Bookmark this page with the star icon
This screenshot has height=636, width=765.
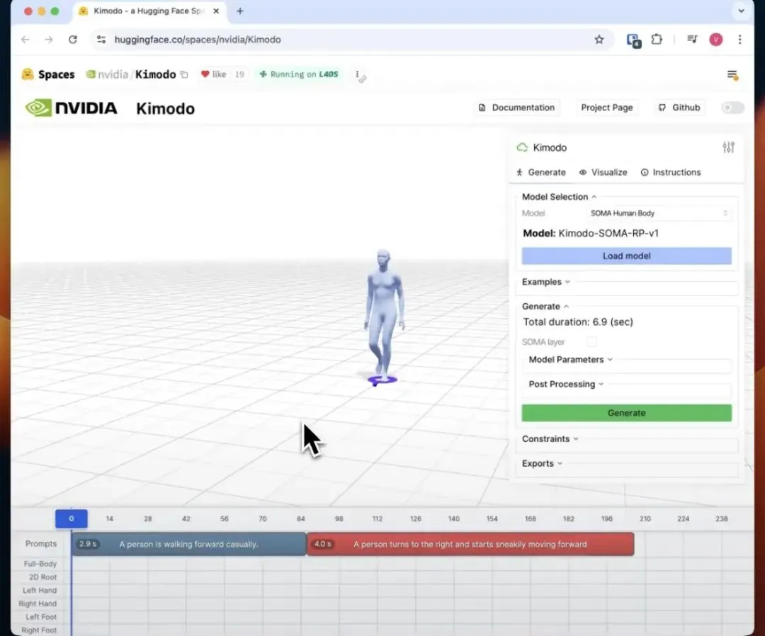[599, 40]
